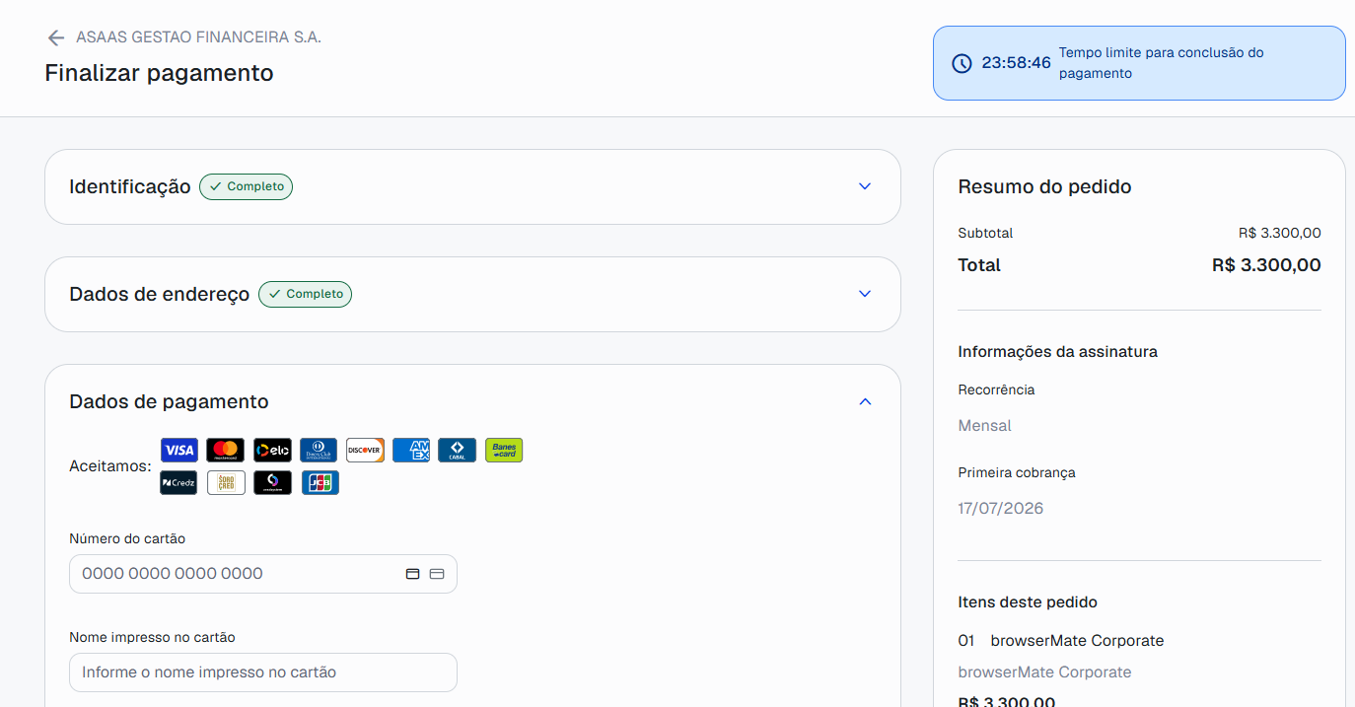Click the Completo badge on Dados de endereço
The width and height of the screenshot is (1355, 707).
(306, 294)
